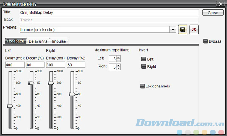
Task: Click the Invert section label
Action: pos(143,50)
